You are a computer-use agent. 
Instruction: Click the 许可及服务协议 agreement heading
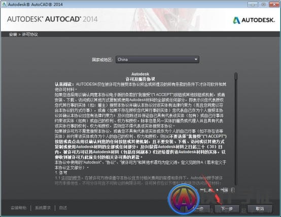140,79
